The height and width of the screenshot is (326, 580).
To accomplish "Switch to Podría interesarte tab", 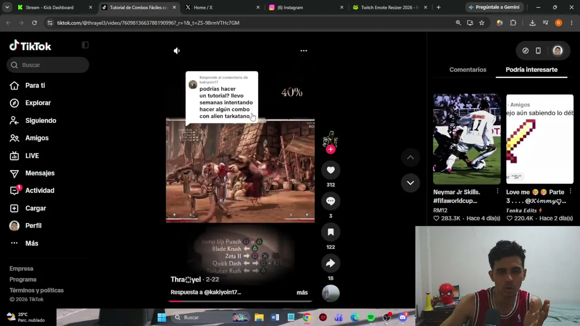I will coord(532,70).
